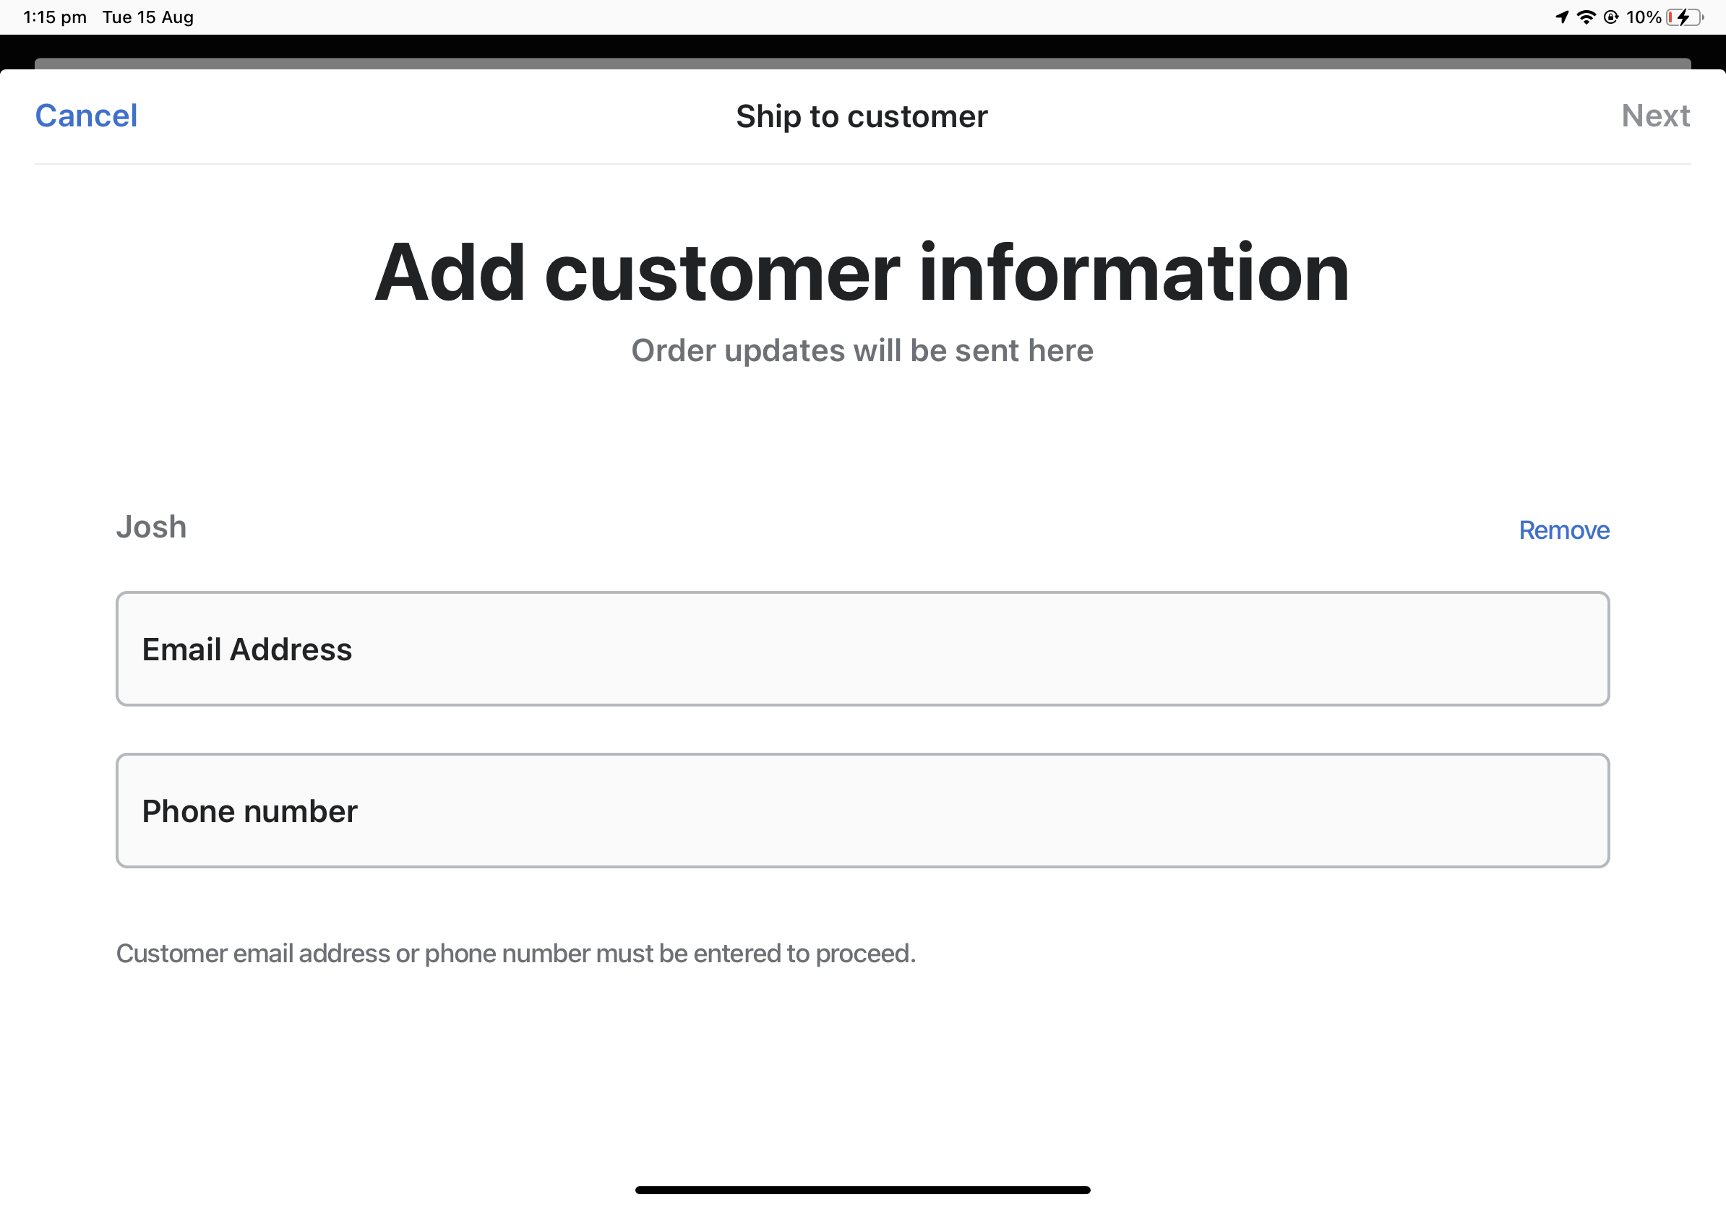
Task: Select the Email Address input field
Action: coord(863,649)
